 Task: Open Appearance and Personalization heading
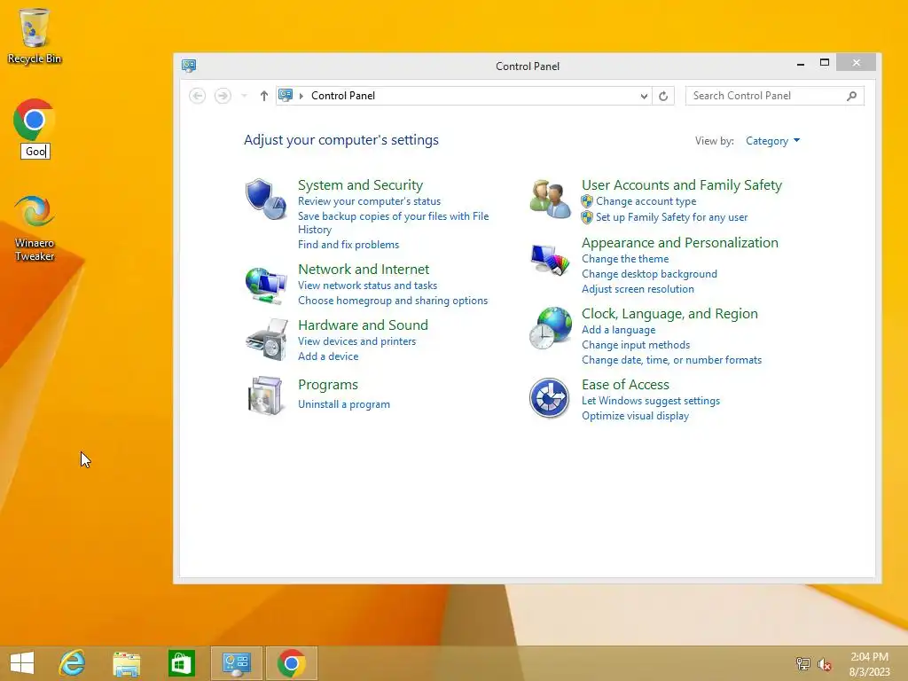click(680, 243)
